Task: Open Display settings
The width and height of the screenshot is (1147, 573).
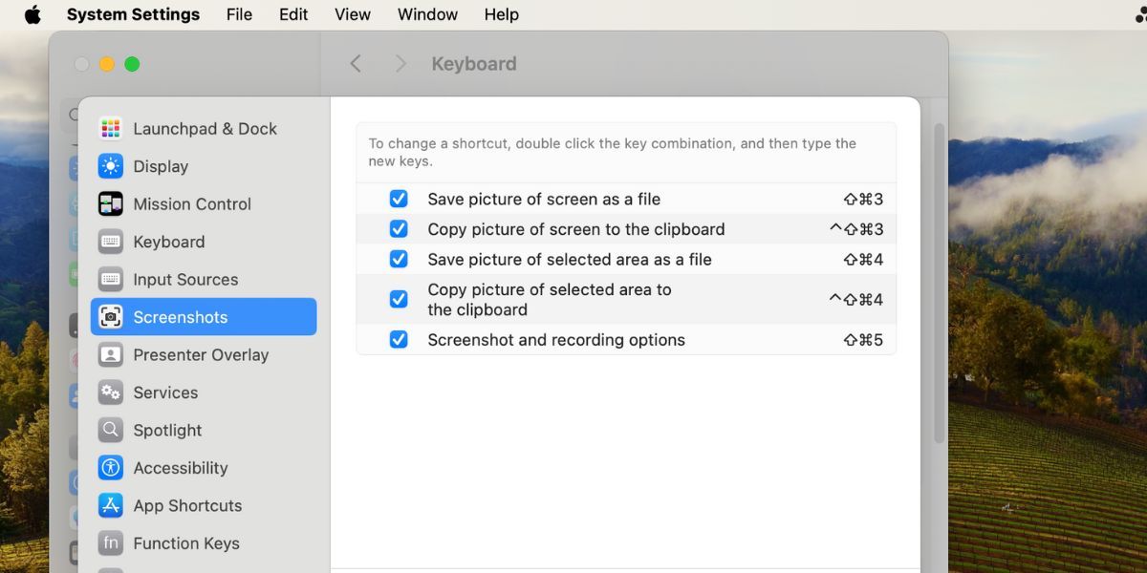Action: pos(161,166)
